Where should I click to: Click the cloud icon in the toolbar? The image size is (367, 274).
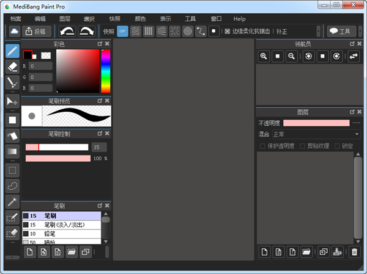coord(14,31)
